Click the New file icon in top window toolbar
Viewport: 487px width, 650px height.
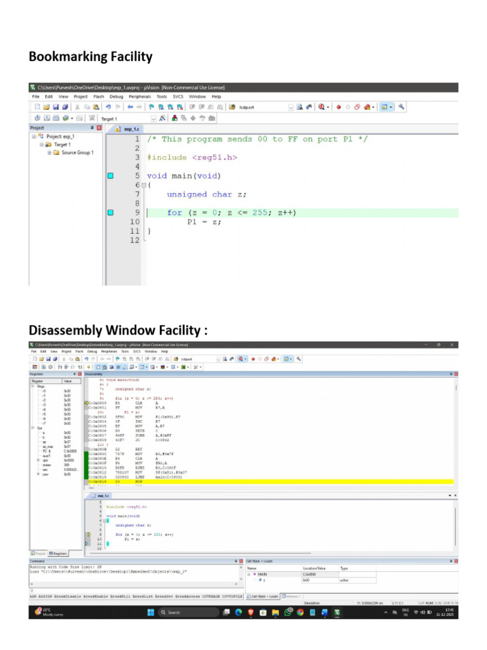(x=37, y=107)
